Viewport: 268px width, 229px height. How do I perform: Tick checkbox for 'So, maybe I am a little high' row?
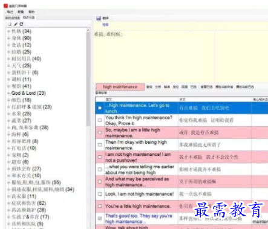click(x=100, y=132)
